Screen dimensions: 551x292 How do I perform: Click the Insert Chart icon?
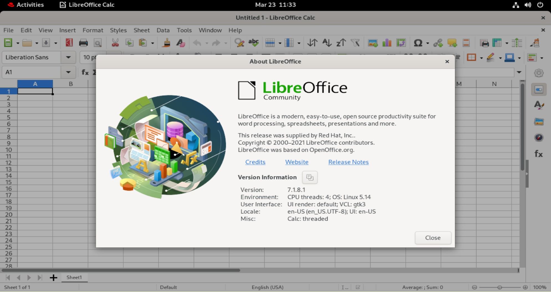pyautogui.click(x=387, y=43)
